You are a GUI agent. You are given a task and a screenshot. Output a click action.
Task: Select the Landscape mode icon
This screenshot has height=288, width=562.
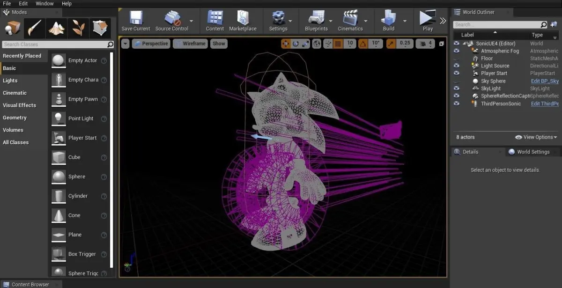pos(56,28)
